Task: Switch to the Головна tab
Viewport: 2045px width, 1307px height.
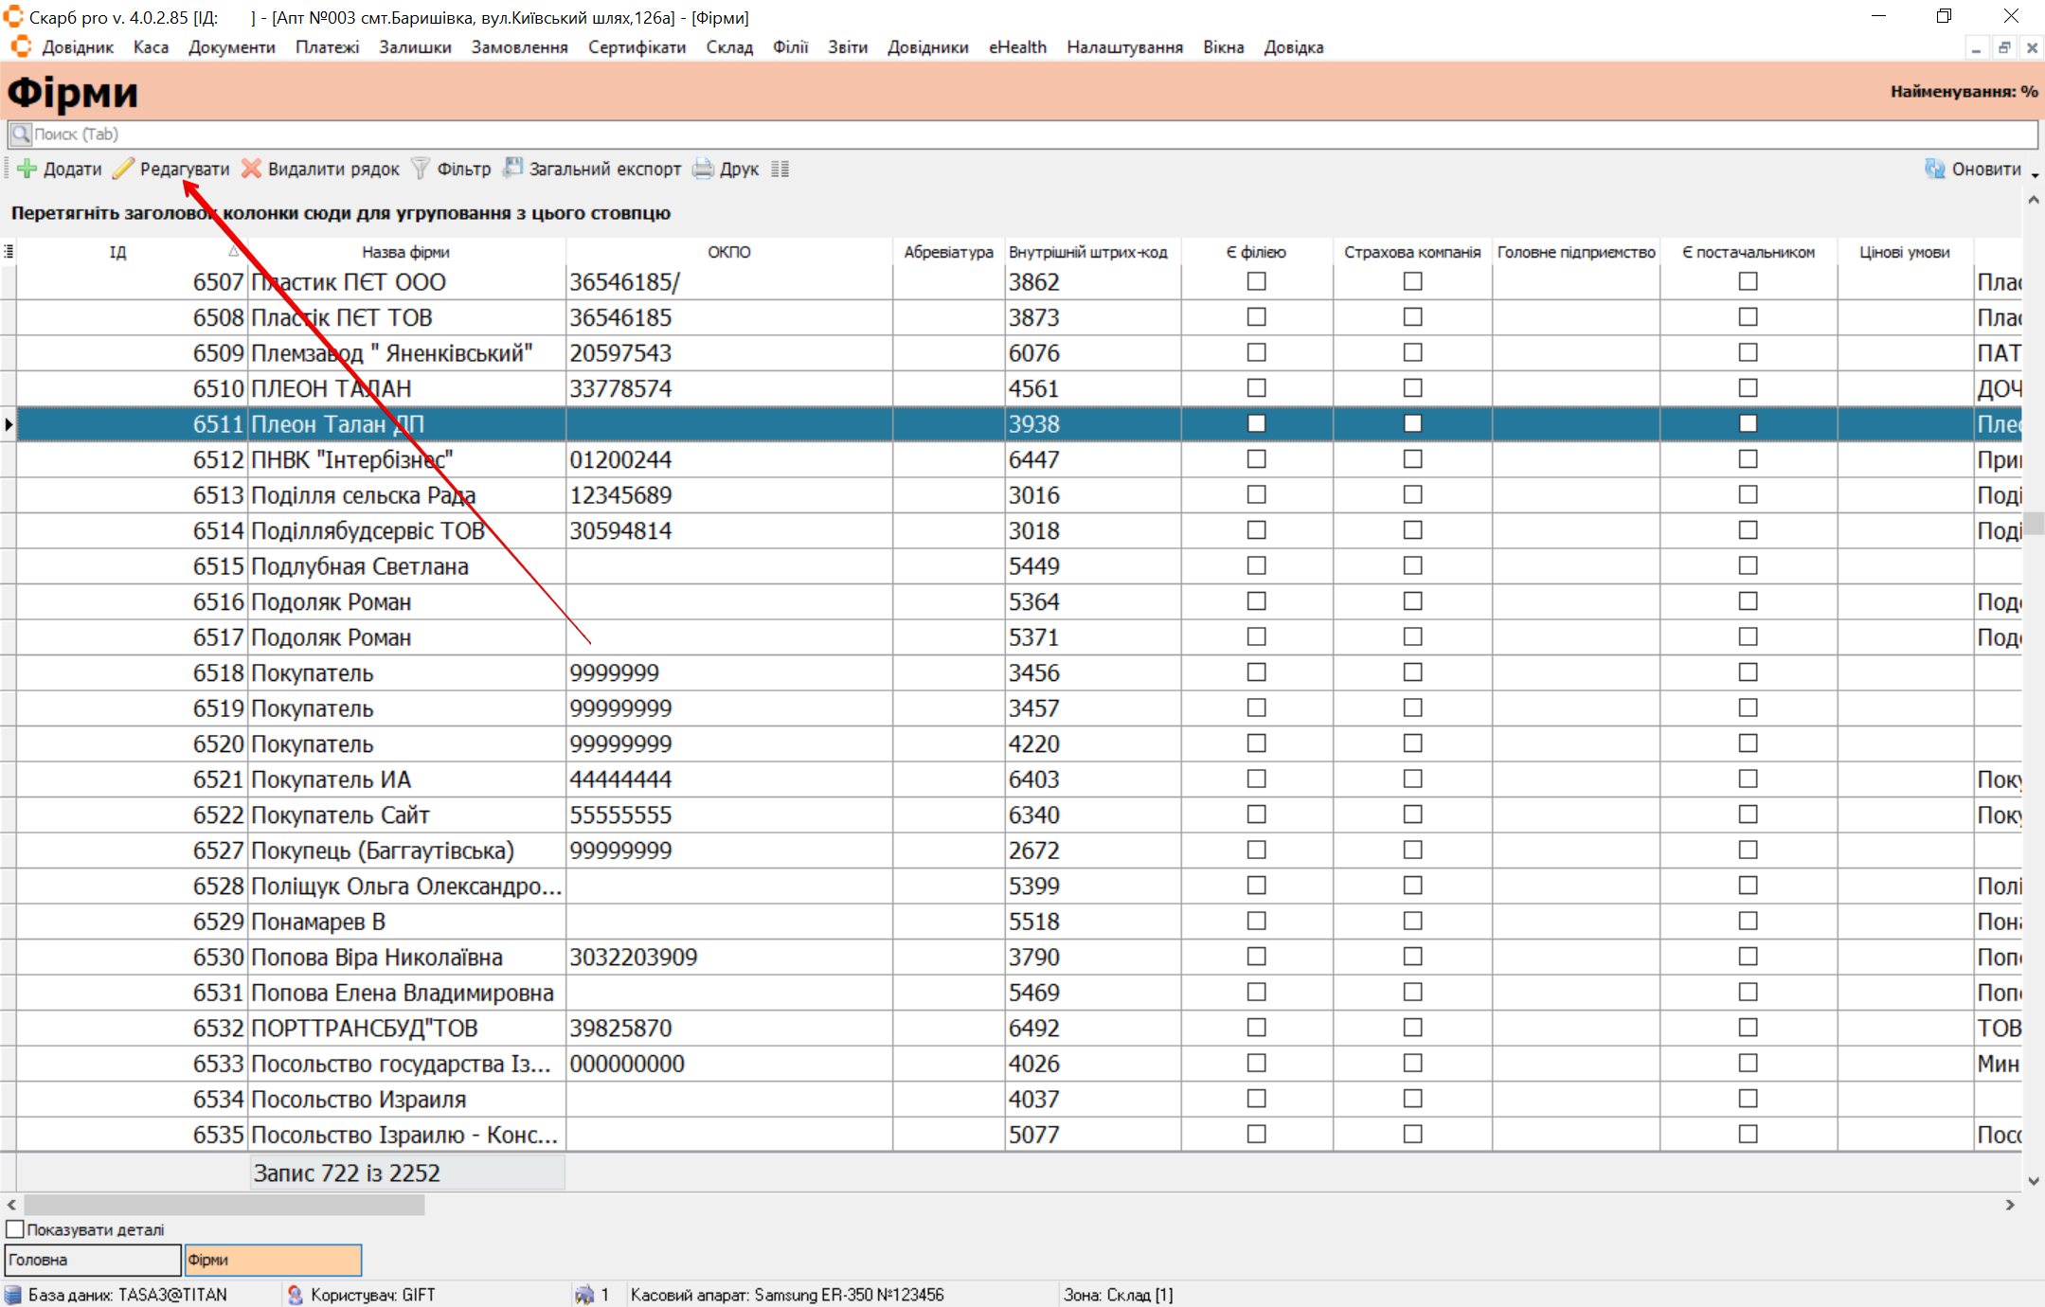Action: (x=92, y=1260)
